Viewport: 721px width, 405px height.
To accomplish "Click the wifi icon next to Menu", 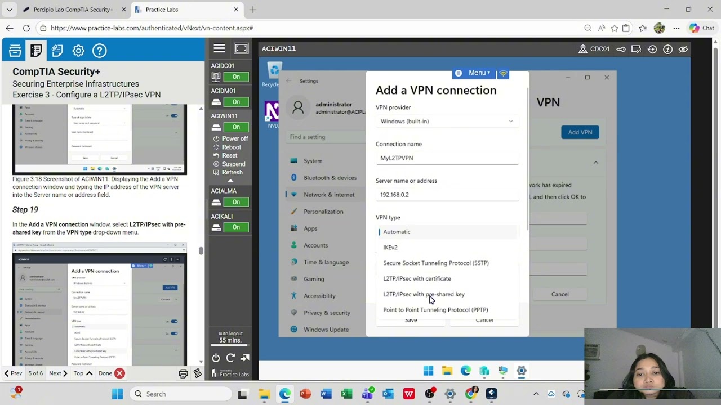I will pos(504,73).
